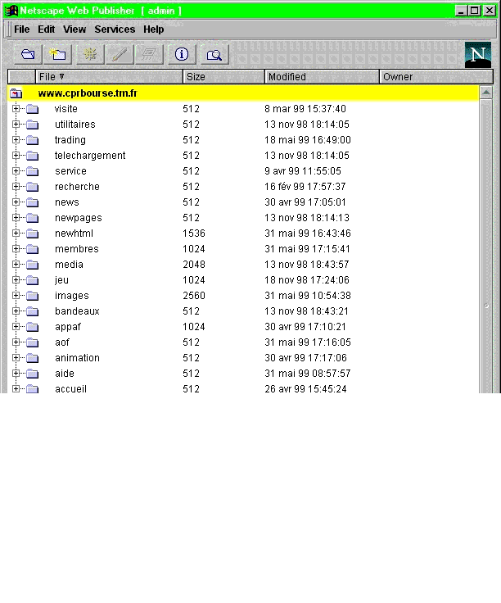Expand the service folder node
This screenshot has height=603, width=501.
click(16, 170)
